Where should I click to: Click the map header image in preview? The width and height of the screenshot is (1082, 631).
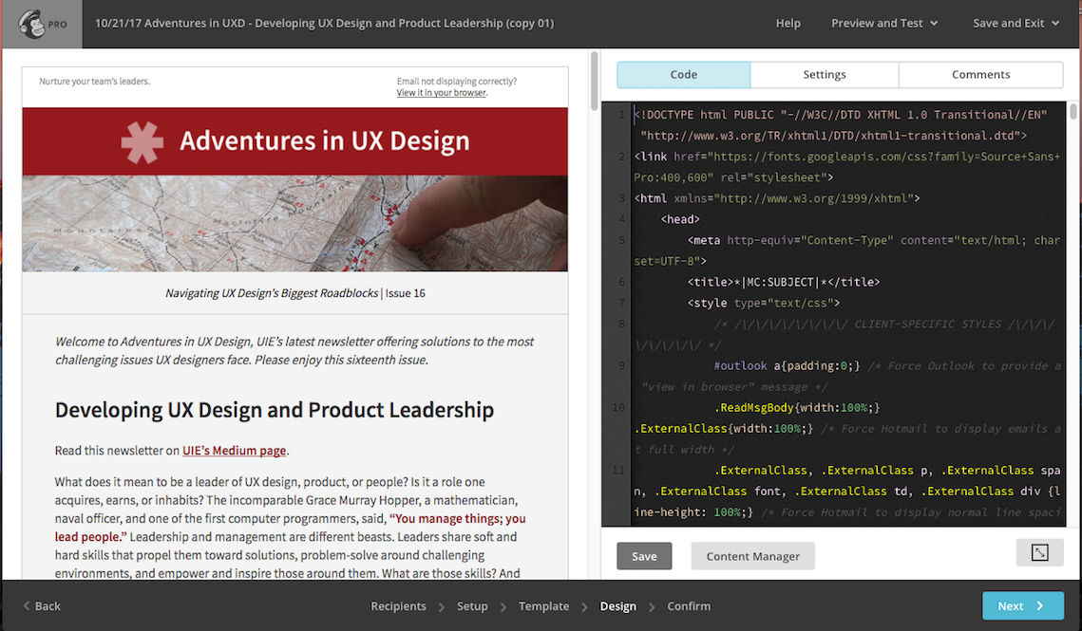click(294, 223)
